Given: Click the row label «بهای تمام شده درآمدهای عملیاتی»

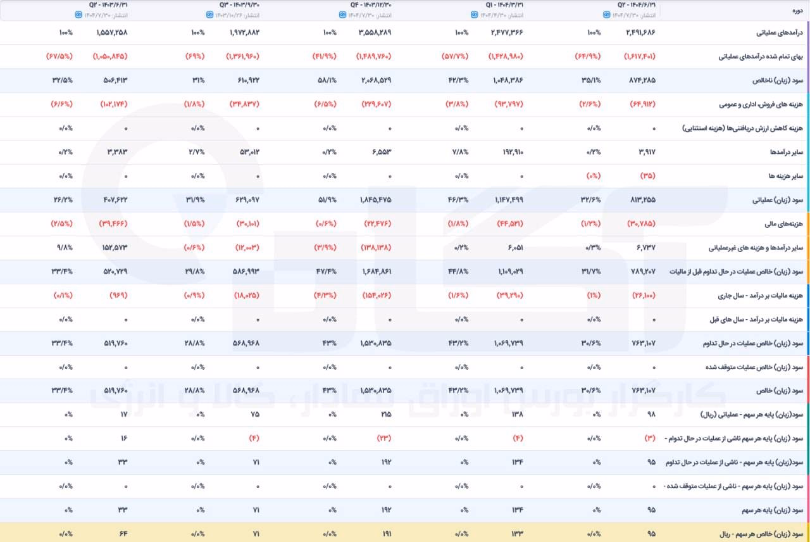Looking at the screenshot, I should click(x=762, y=56).
